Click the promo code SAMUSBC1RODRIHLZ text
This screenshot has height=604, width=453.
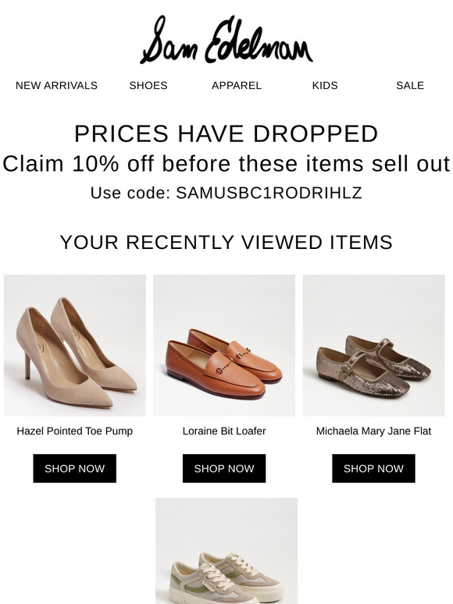[x=269, y=193]
